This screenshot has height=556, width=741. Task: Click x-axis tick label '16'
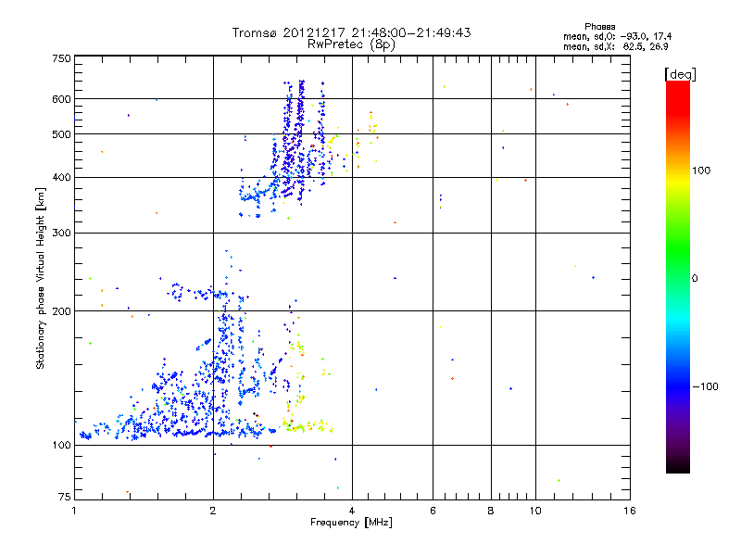click(630, 511)
